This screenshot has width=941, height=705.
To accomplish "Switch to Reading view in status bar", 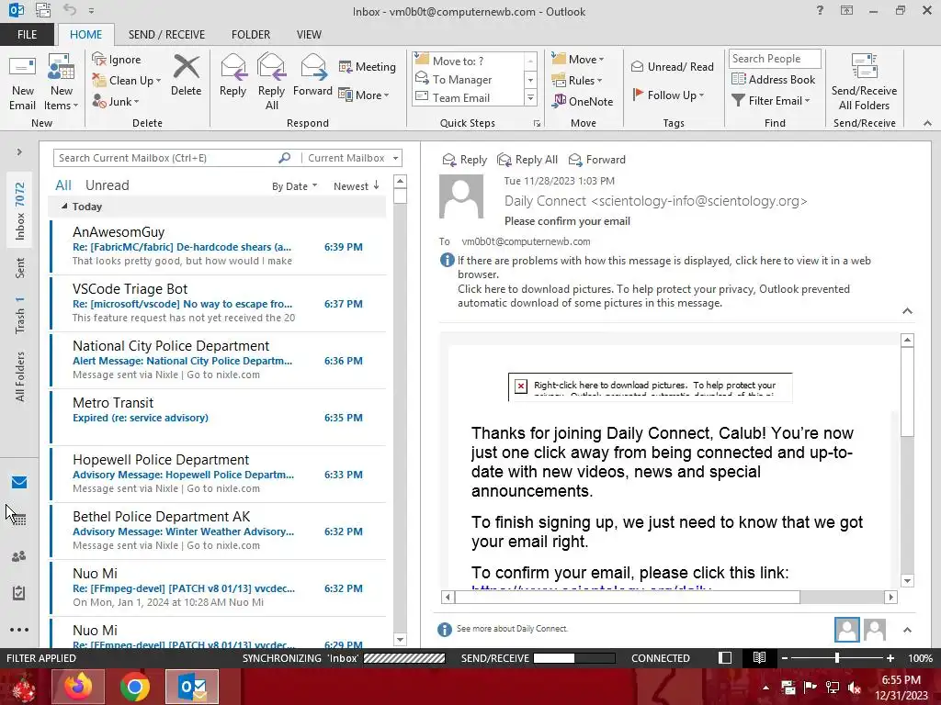I will [x=759, y=657].
